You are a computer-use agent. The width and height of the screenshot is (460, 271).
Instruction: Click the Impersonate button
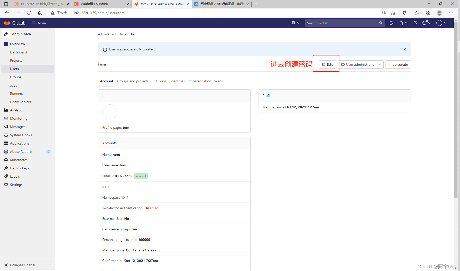coord(398,64)
